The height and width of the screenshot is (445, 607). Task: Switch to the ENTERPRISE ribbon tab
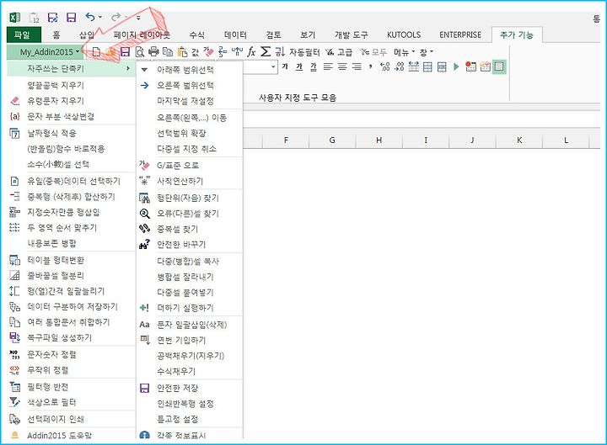coord(460,34)
